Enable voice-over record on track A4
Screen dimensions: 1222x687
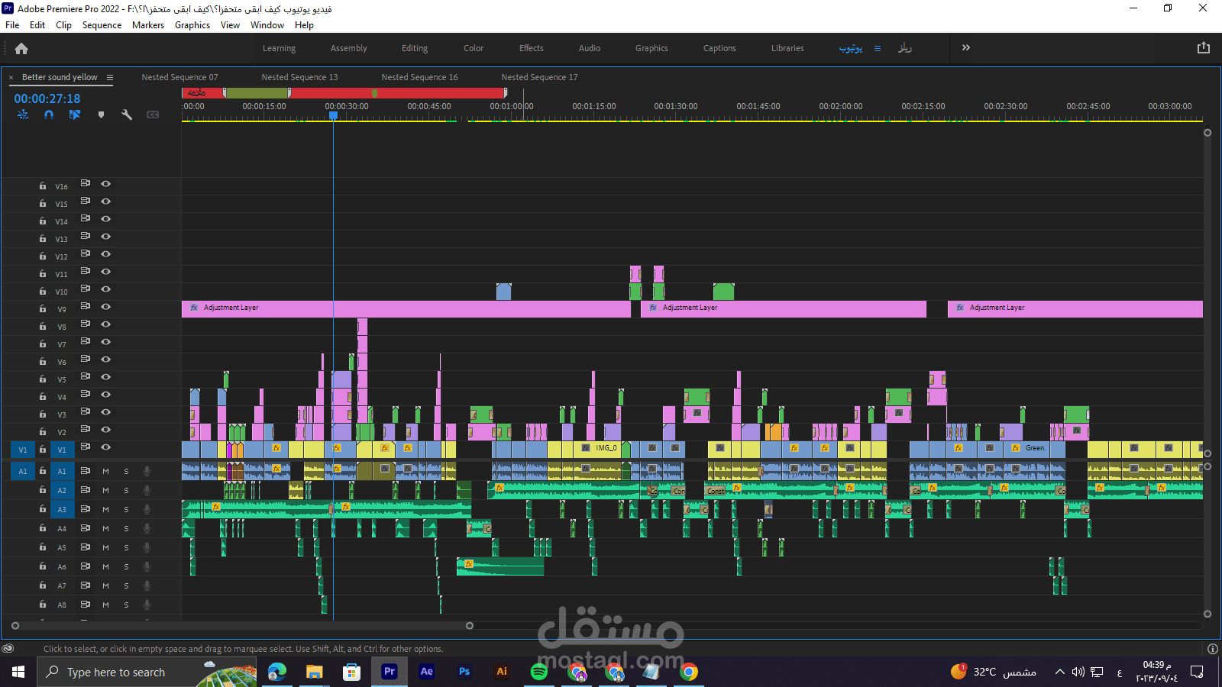(147, 528)
